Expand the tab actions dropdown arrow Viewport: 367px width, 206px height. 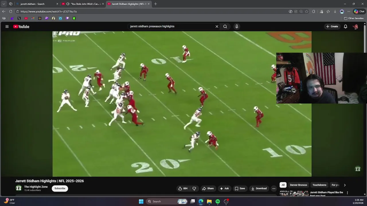tap(4, 4)
